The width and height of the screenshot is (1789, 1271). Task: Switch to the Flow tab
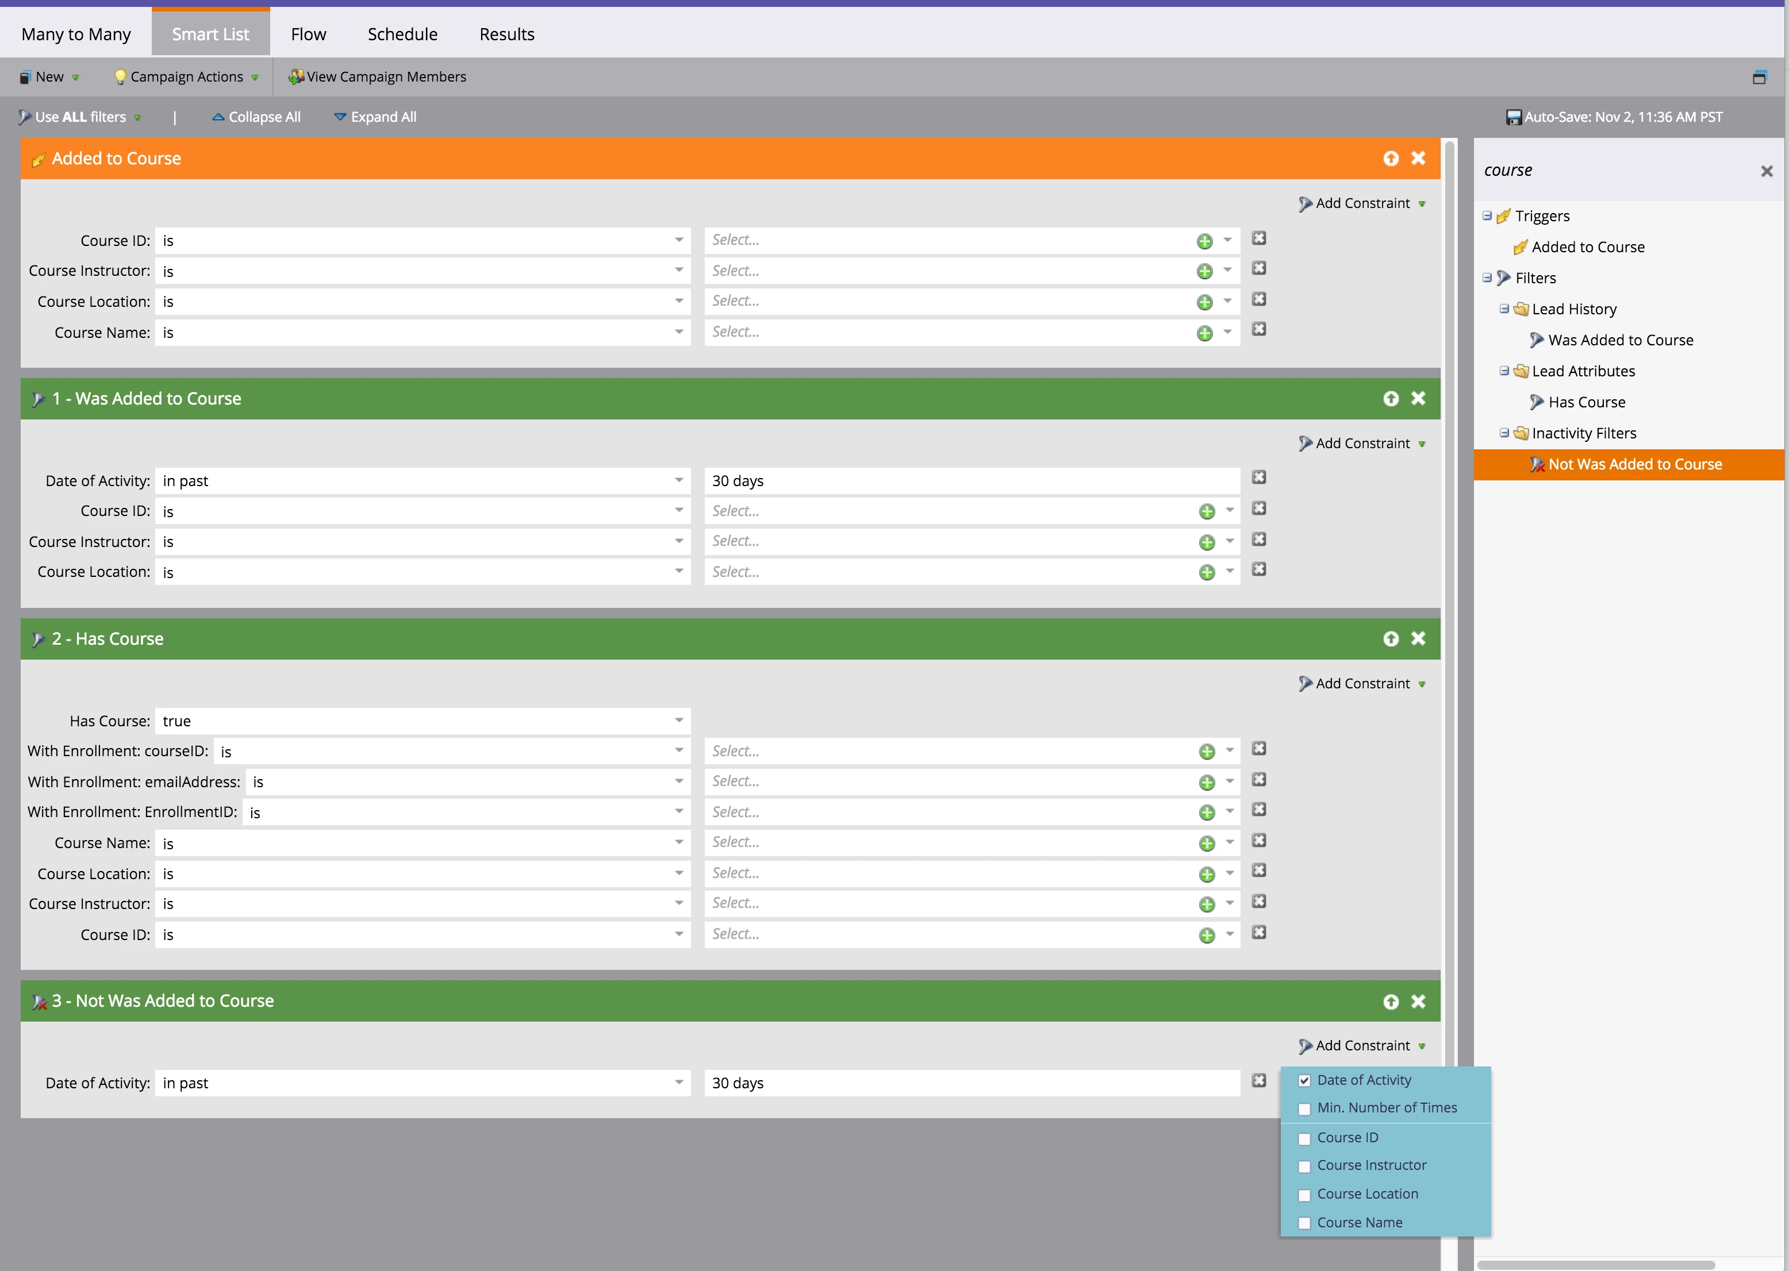[x=308, y=34]
